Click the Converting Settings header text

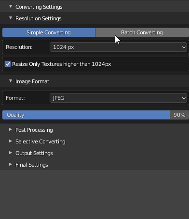(39, 7)
